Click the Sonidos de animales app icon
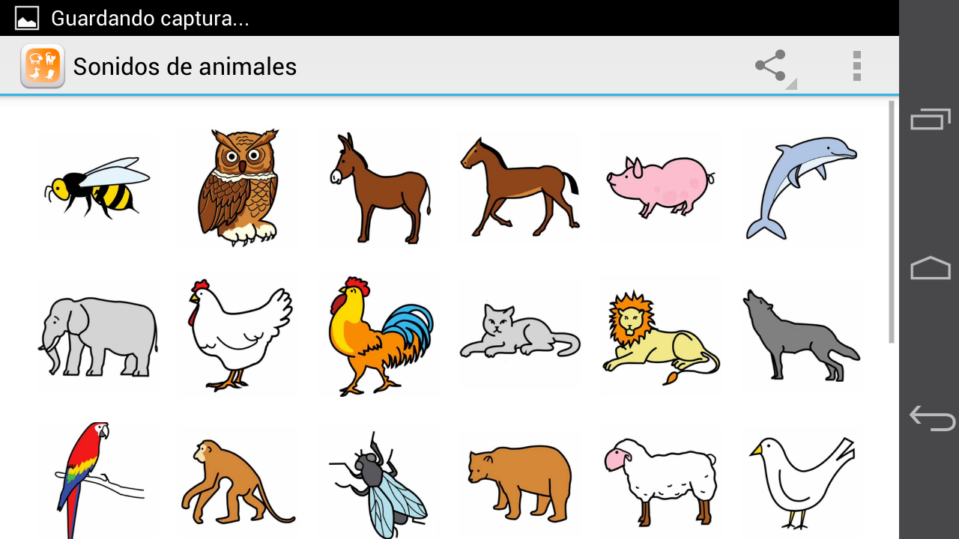Viewport: 959px width, 539px height. point(43,66)
